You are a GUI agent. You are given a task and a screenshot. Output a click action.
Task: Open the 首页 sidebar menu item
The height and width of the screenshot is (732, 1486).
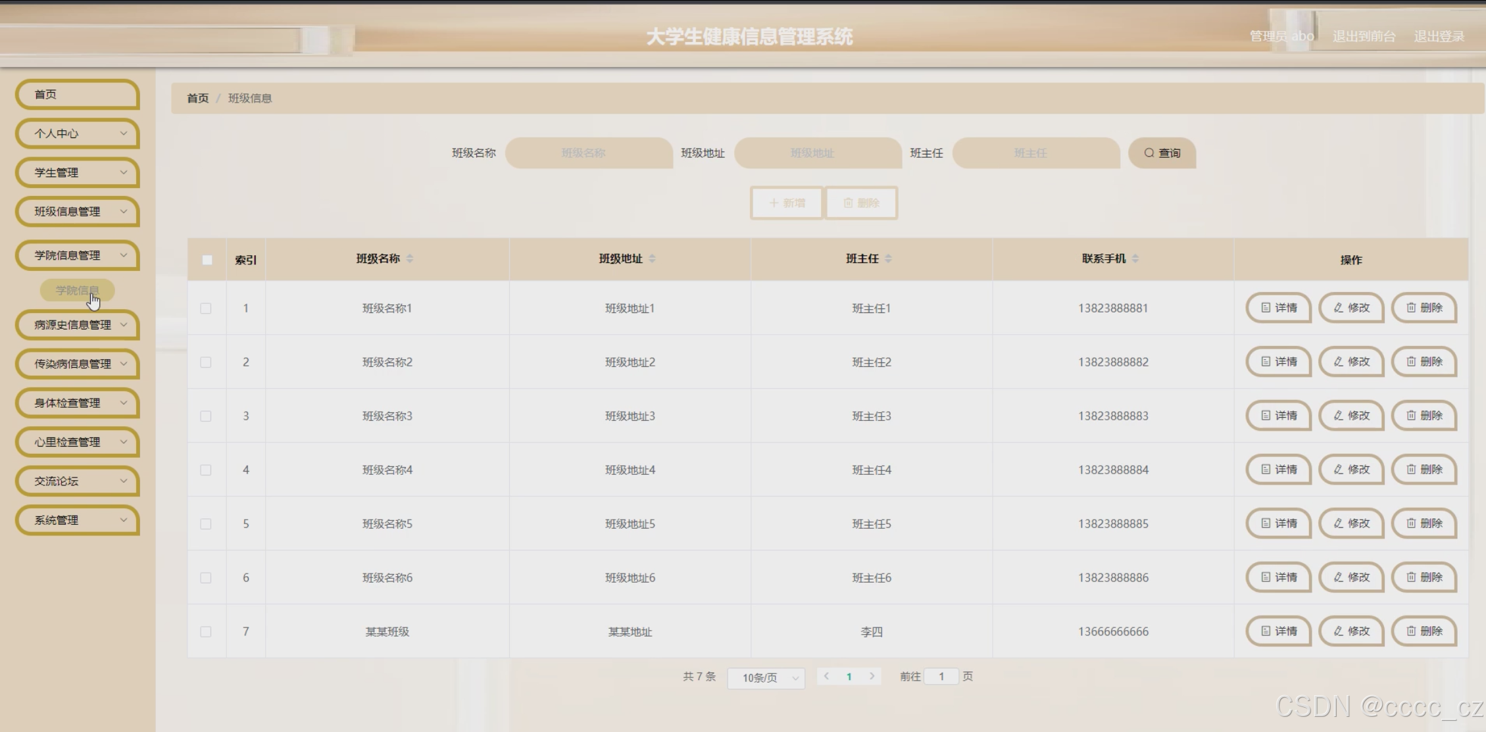coord(77,94)
